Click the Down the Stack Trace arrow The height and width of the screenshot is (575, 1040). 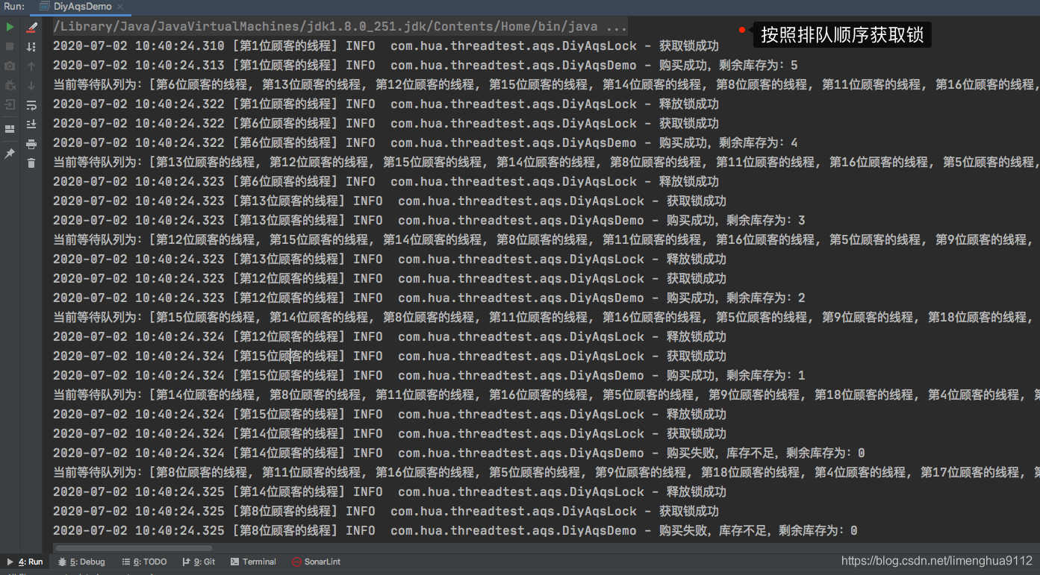31,85
